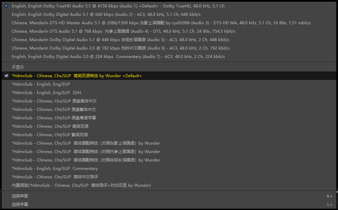Select English Dolby TrueHD 5.1 audio track
Screen dimensions: 338x210
tap(118, 6)
